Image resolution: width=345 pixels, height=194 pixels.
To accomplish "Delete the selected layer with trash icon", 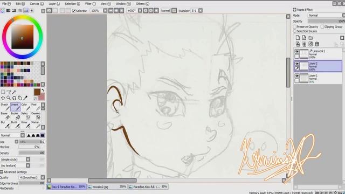I will click(x=317, y=44).
